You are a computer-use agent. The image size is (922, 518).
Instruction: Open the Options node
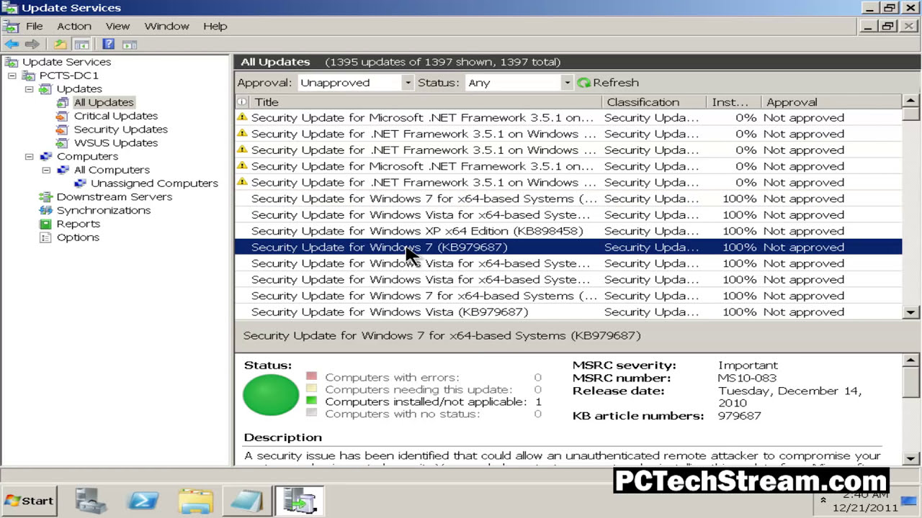pos(78,237)
